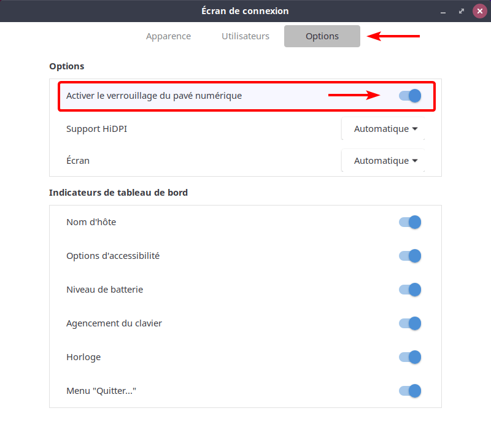
Task: Click the "Nom d'hôte" label
Action: [x=91, y=222]
